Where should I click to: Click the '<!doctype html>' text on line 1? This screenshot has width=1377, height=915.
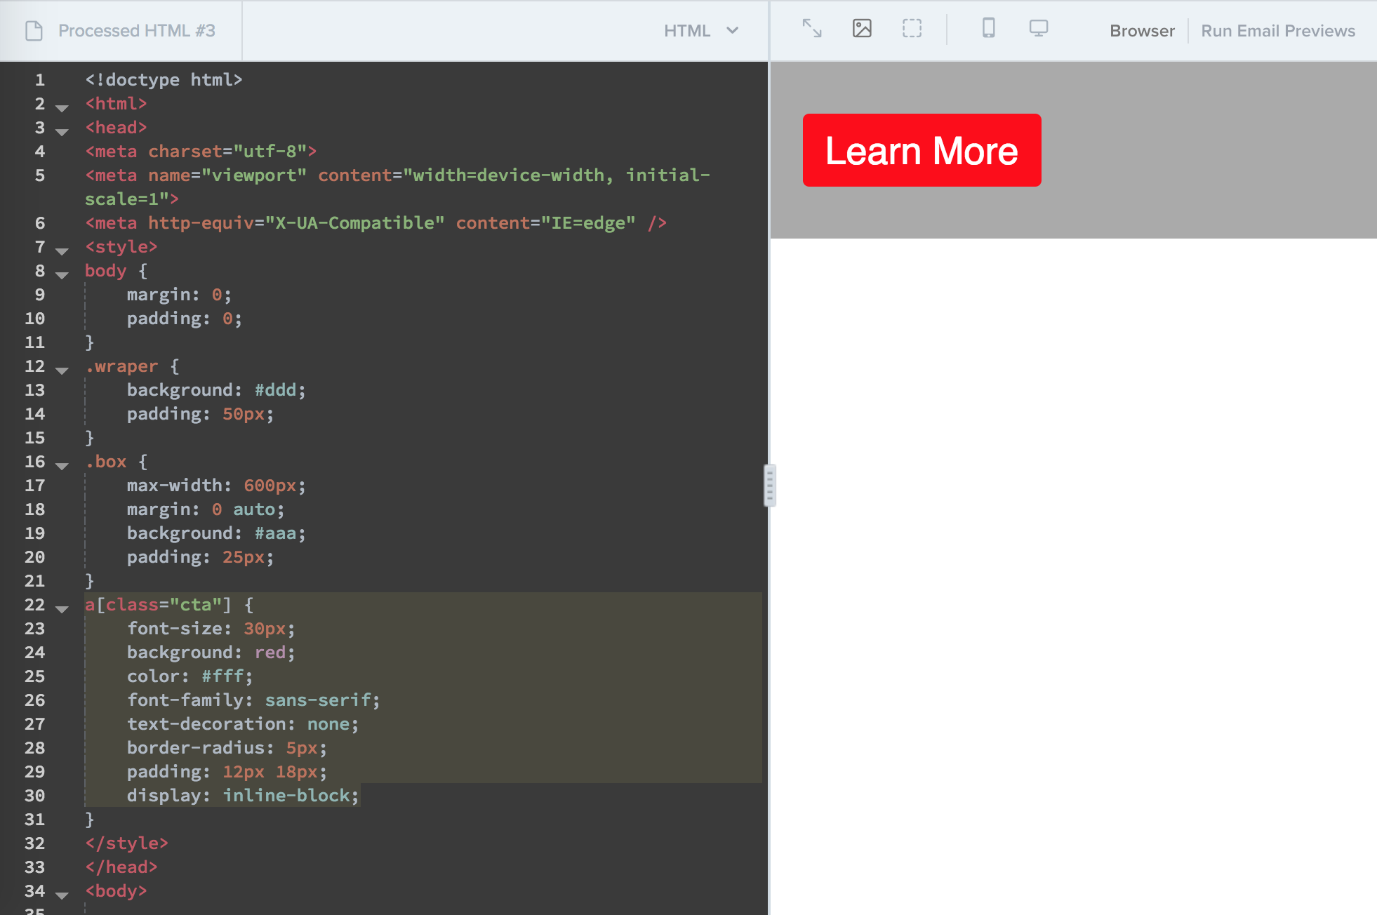coord(164,80)
